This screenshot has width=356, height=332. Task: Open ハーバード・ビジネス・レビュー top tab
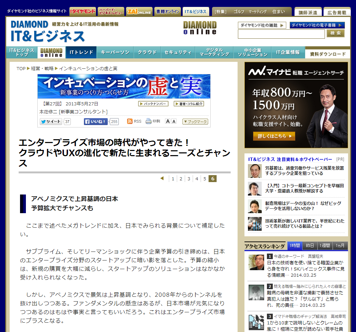[x=111, y=11]
